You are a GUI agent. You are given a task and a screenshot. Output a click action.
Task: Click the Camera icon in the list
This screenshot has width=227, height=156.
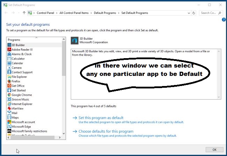[x=9, y=68]
